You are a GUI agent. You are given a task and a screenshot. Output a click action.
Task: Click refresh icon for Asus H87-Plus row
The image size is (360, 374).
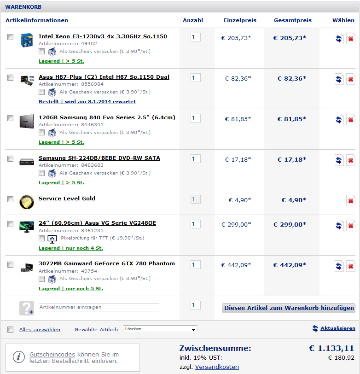tap(339, 79)
